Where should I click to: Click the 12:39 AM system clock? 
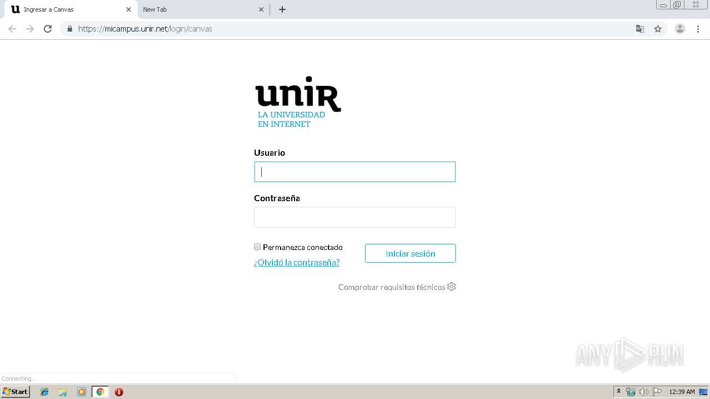click(x=682, y=392)
